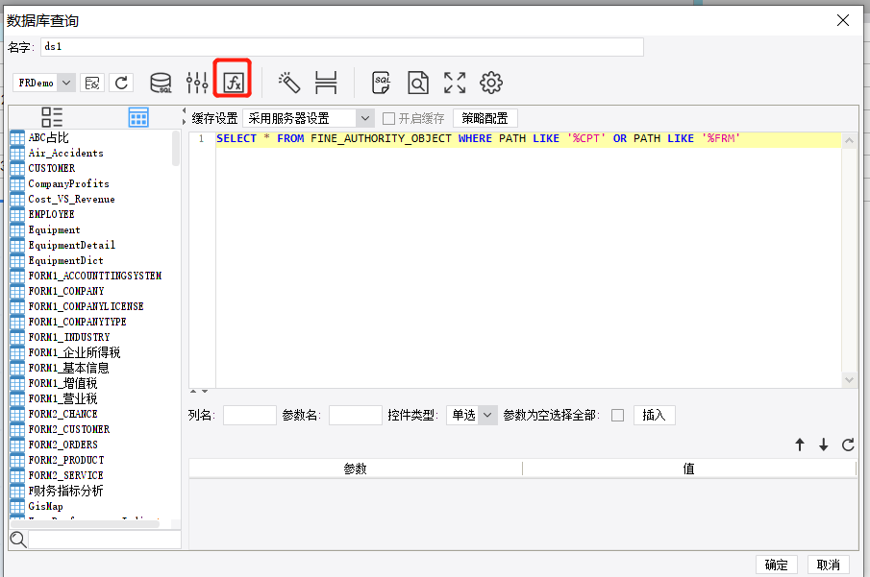Open the FRDemo connection dropdown
The height and width of the screenshot is (577, 870).
tap(66, 84)
